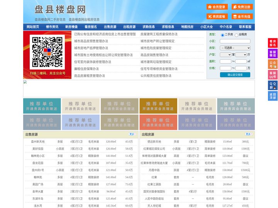Open the 联系客服 navigation item
The height and width of the screenshot is (208, 278).
(245, 27)
